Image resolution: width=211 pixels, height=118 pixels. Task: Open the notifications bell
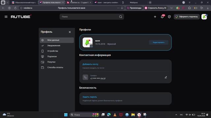pyautogui.click(x=163, y=17)
